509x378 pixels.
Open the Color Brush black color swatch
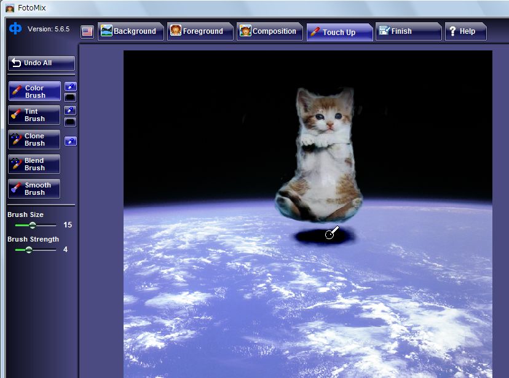(70, 97)
